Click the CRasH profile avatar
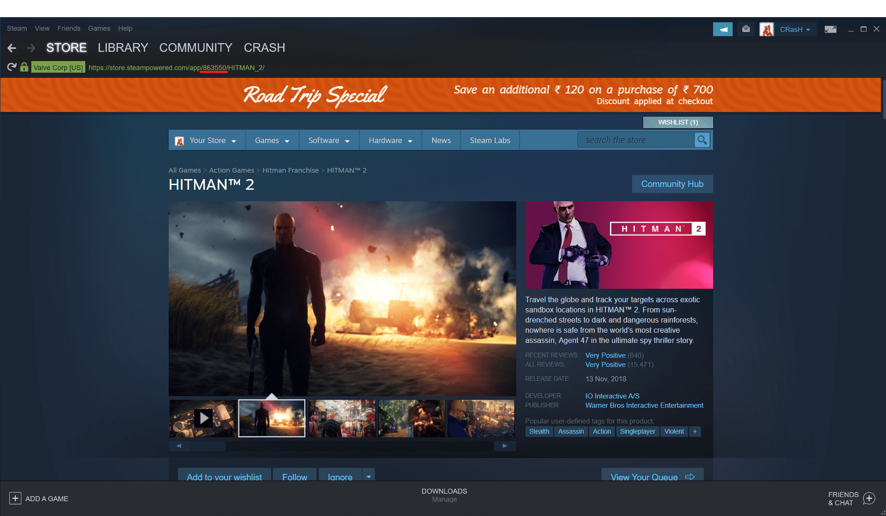886x516 pixels. coord(766,29)
